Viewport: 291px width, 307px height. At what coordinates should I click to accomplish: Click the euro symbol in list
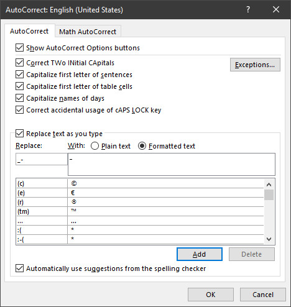click(73, 193)
